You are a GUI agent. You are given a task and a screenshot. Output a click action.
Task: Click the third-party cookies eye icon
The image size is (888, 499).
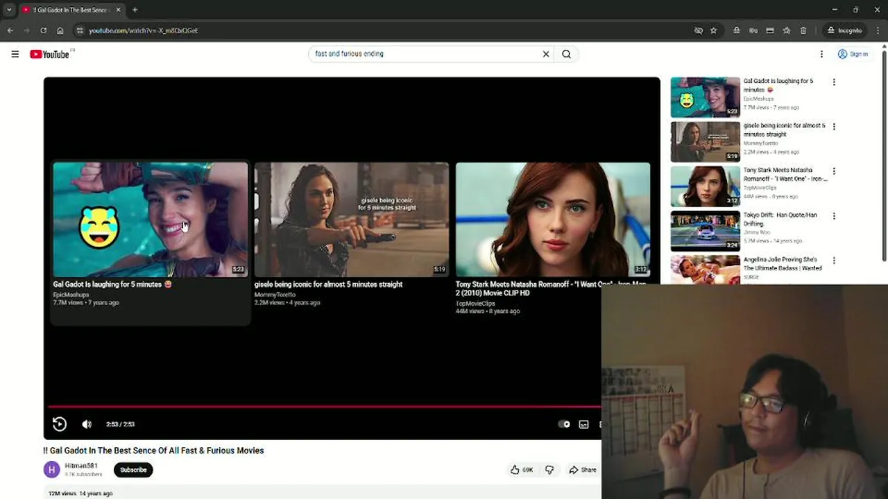(698, 30)
